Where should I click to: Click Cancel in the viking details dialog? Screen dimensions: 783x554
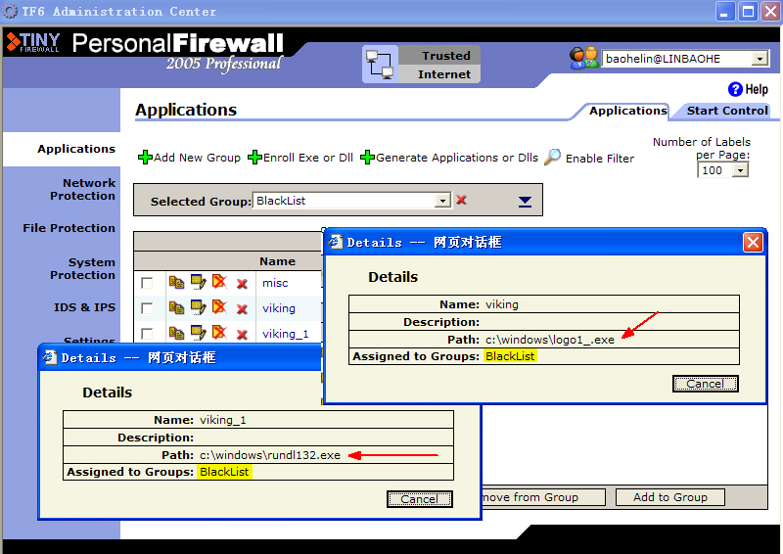(x=705, y=384)
